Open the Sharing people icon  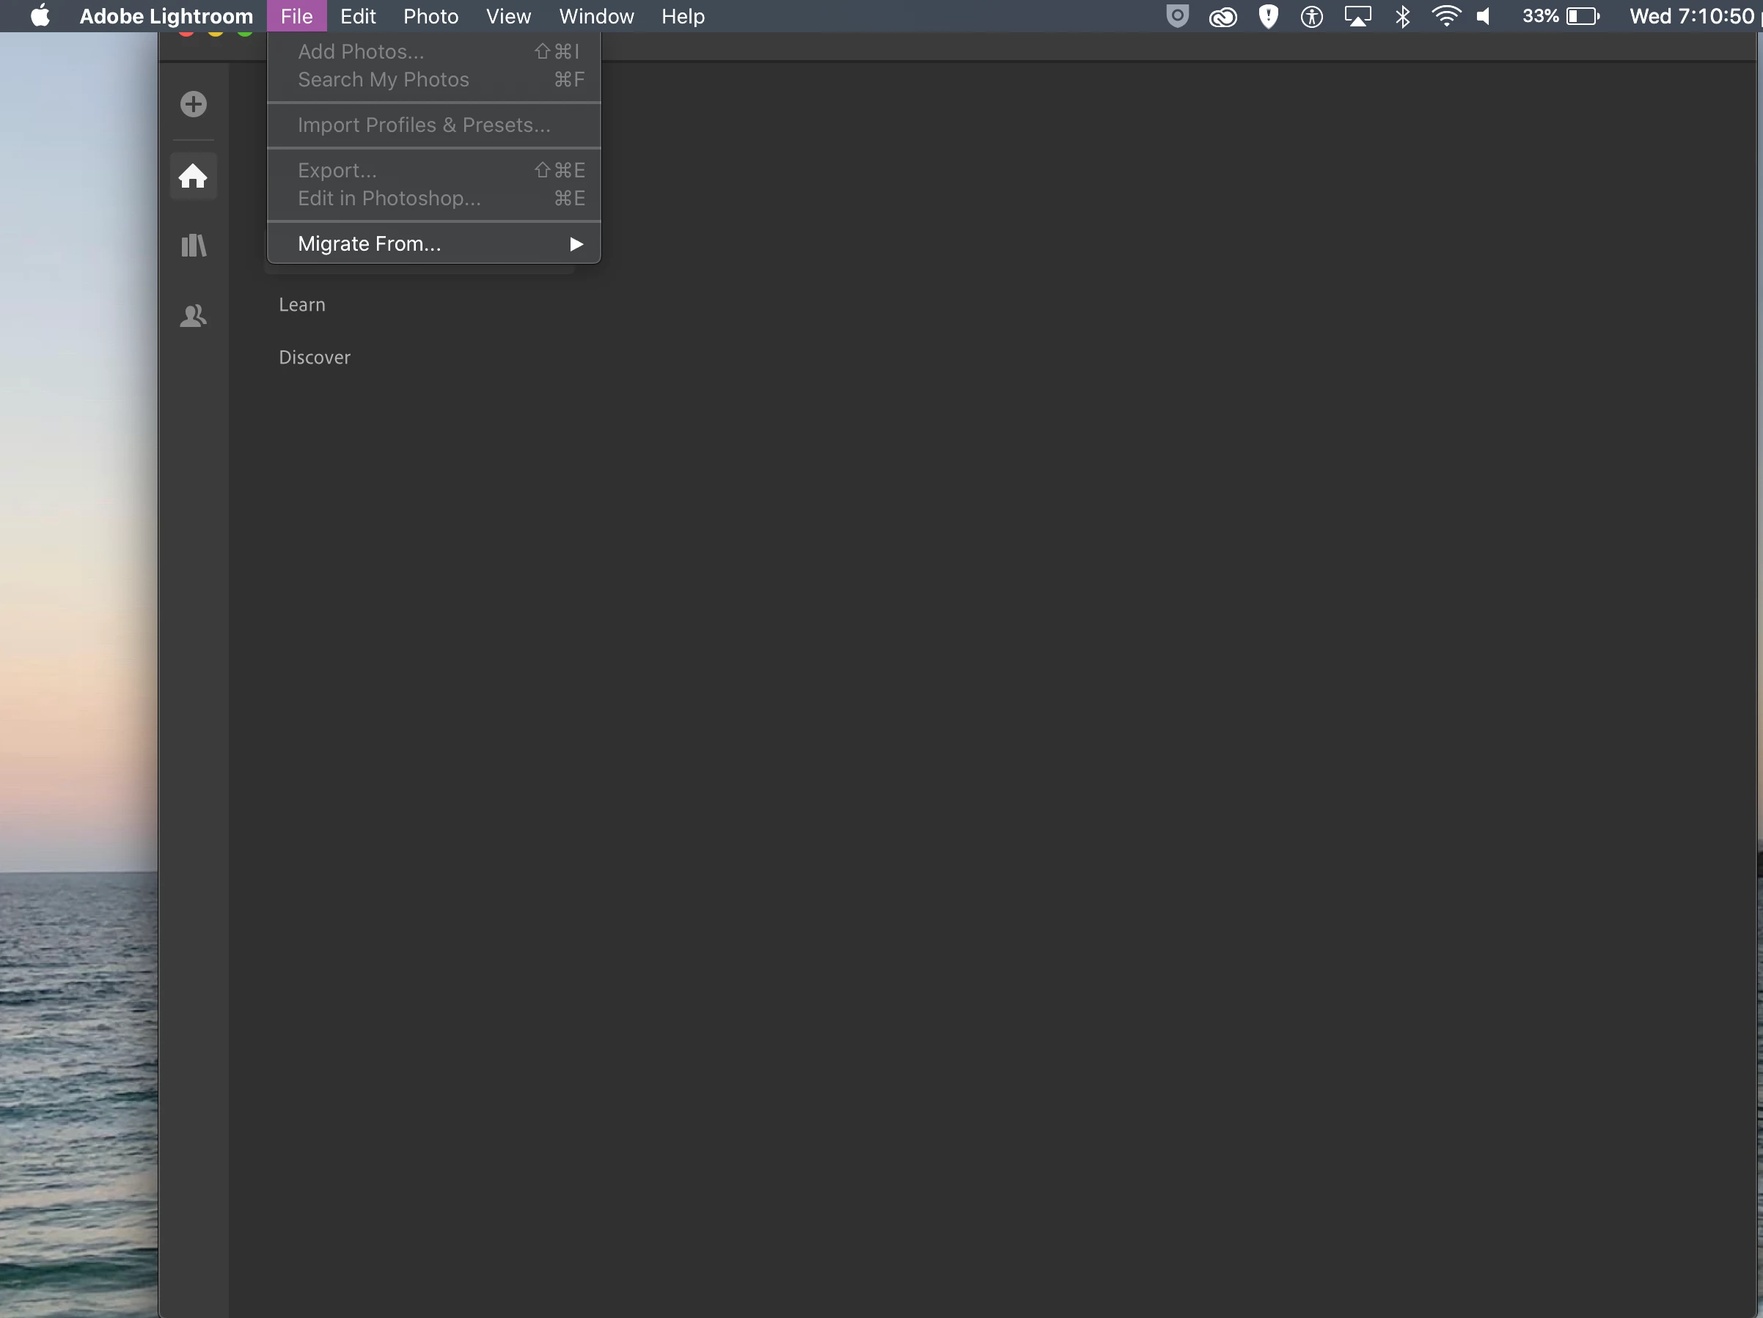[x=193, y=317]
